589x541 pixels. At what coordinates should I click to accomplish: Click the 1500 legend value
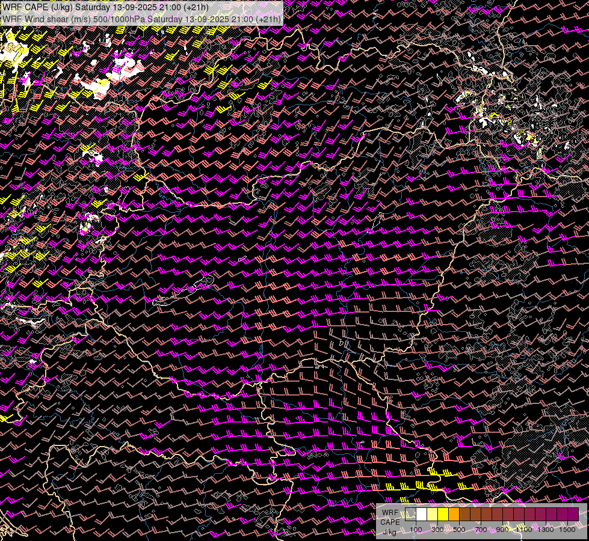coord(567,530)
